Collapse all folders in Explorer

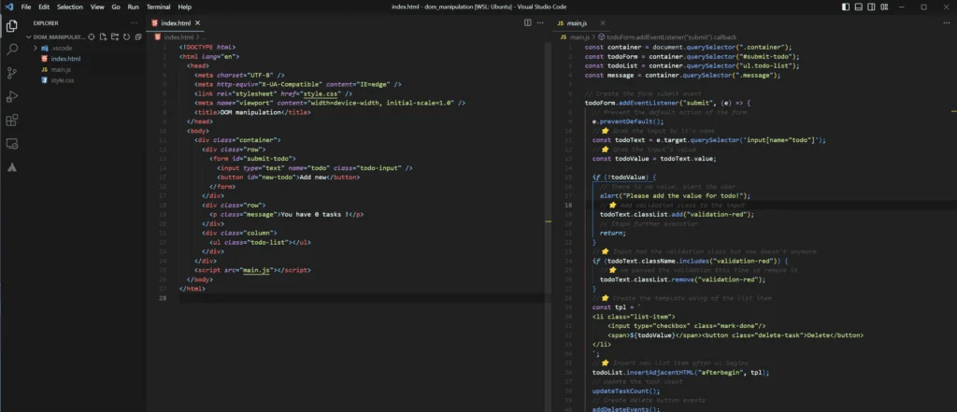[x=138, y=36]
